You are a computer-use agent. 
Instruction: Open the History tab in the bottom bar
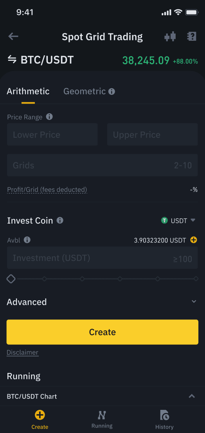point(164,420)
